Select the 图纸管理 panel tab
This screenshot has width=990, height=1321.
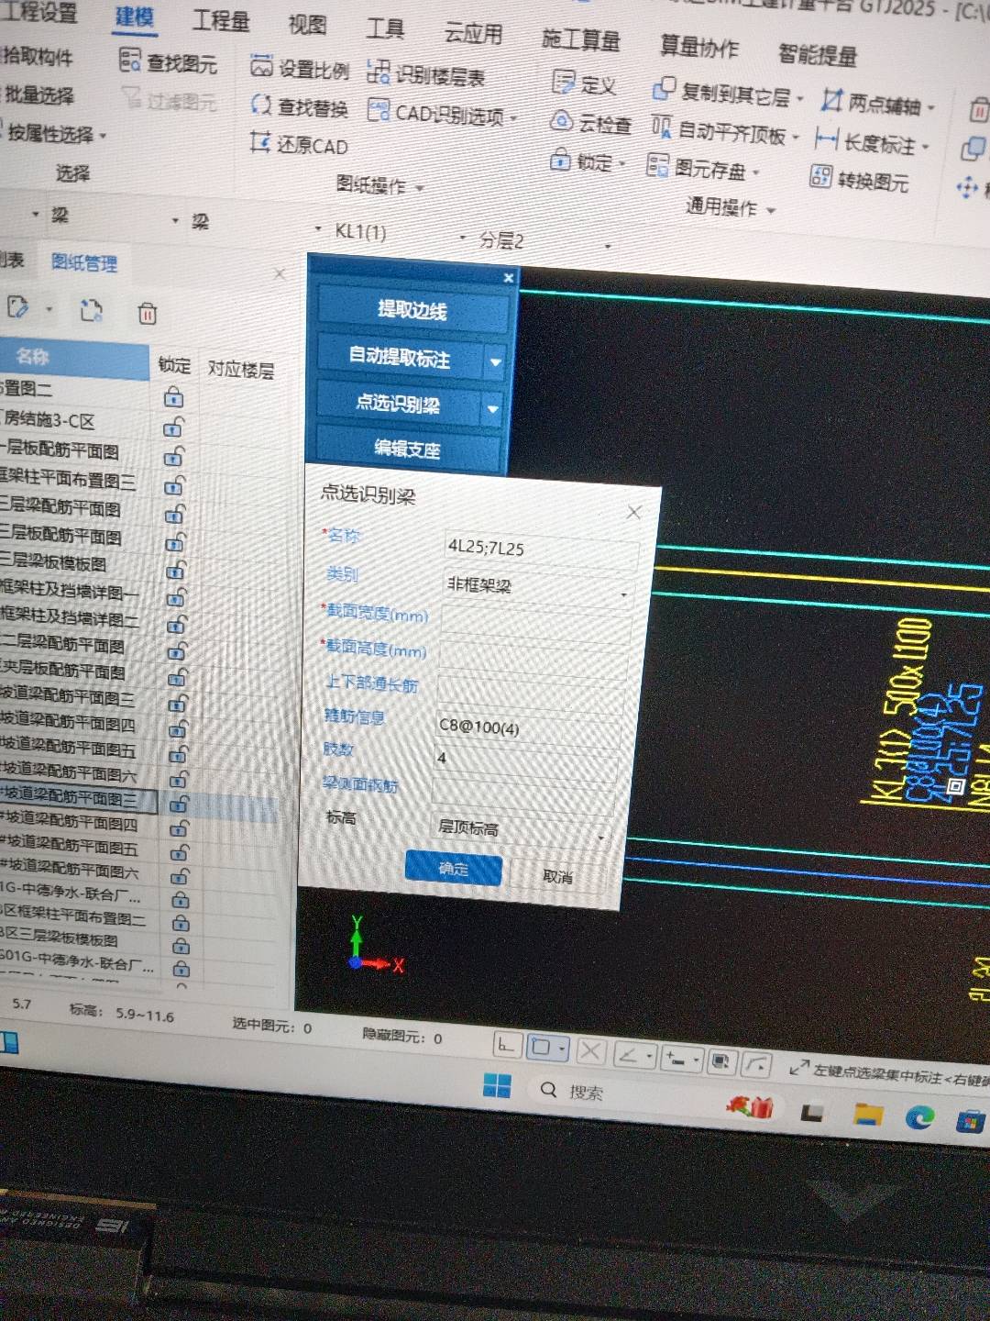click(84, 263)
